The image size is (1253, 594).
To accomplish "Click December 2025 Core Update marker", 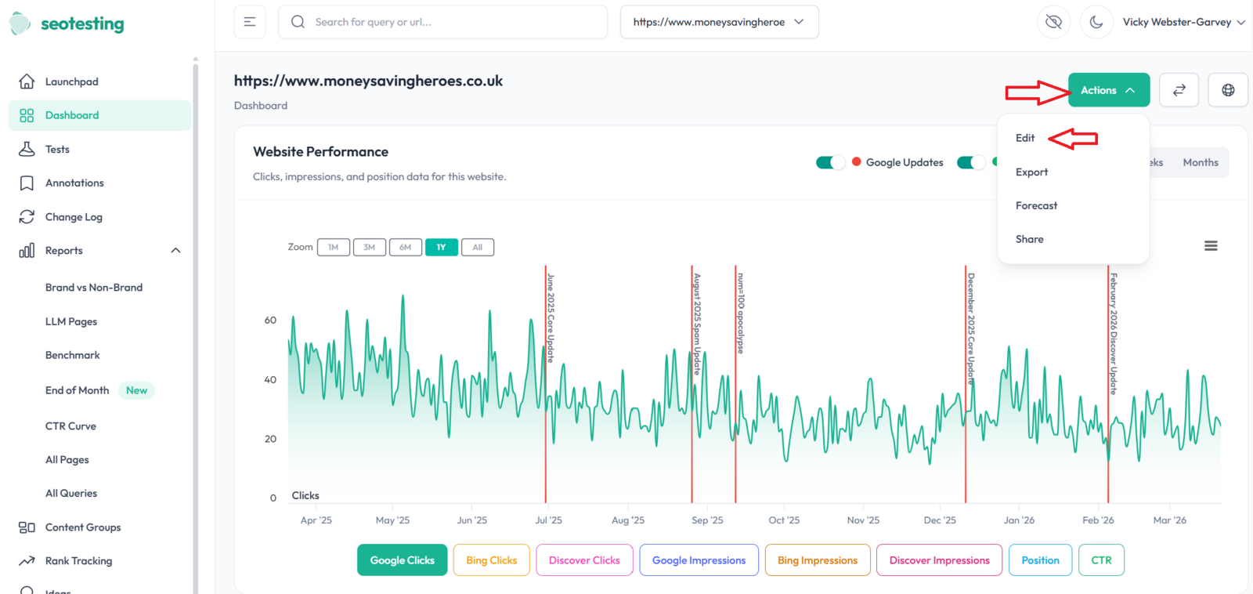I will tap(970, 328).
